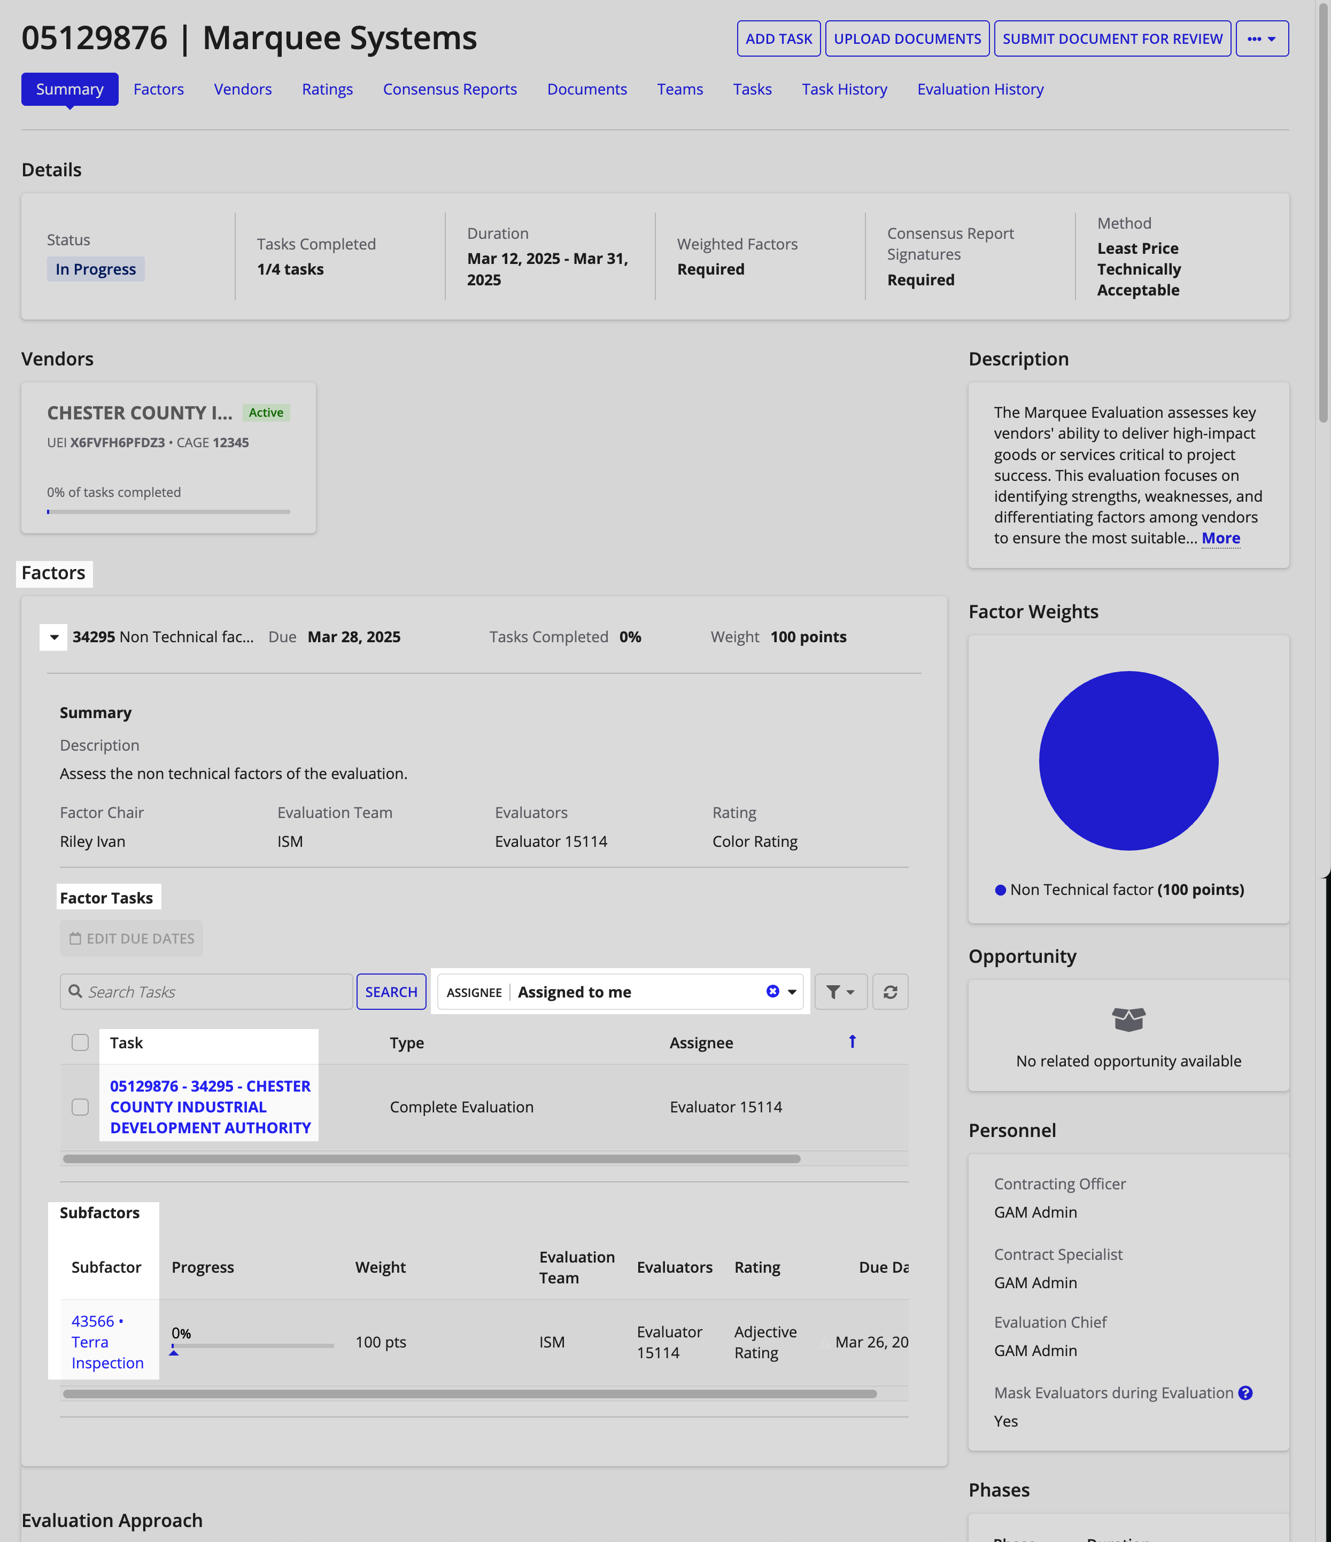The image size is (1331, 1542).
Task: Click the blue factor weights pie chart
Action: tap(1128, 761)
